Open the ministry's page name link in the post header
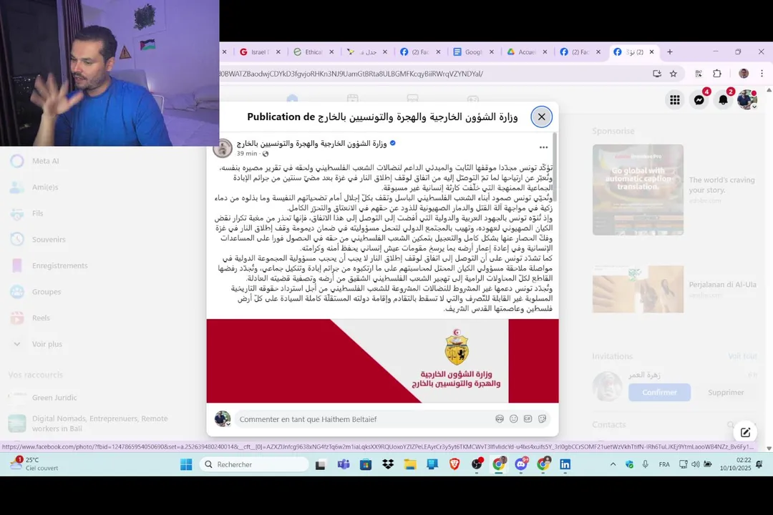The image size is (773, 515). 311,143
